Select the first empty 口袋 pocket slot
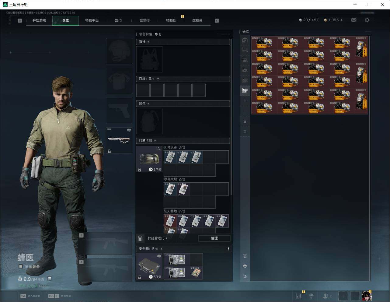 (x=143, y=90)
